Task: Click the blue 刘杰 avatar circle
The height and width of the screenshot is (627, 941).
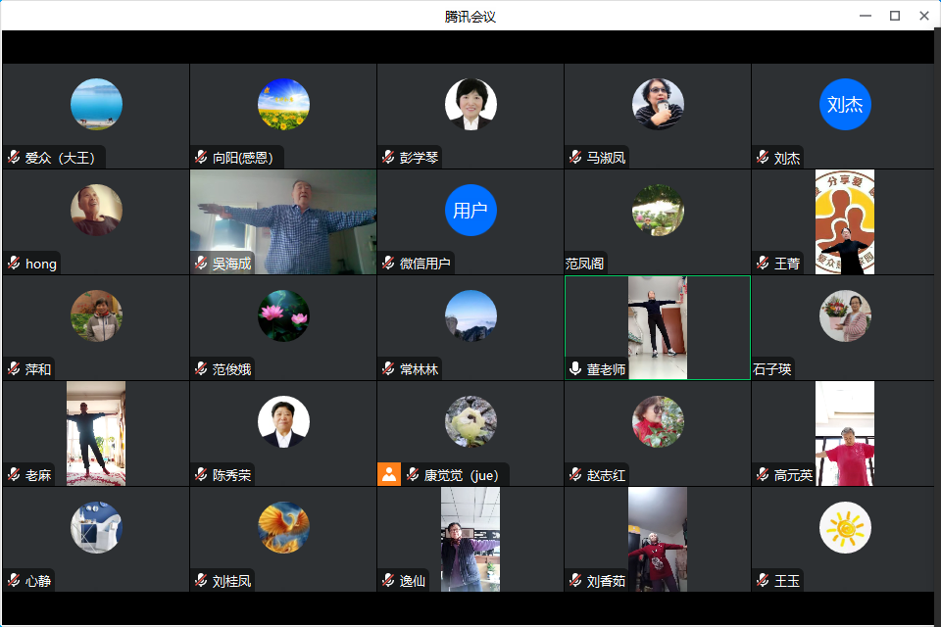Action: coord(845,105)
